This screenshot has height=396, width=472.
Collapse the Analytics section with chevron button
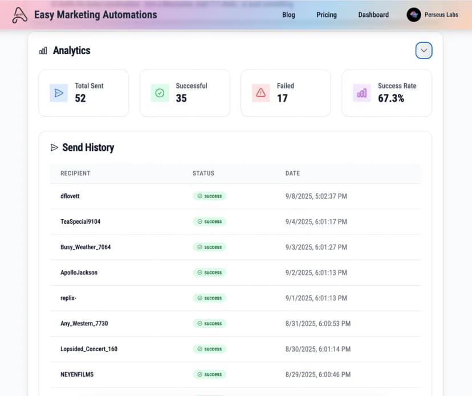[424, 51]
